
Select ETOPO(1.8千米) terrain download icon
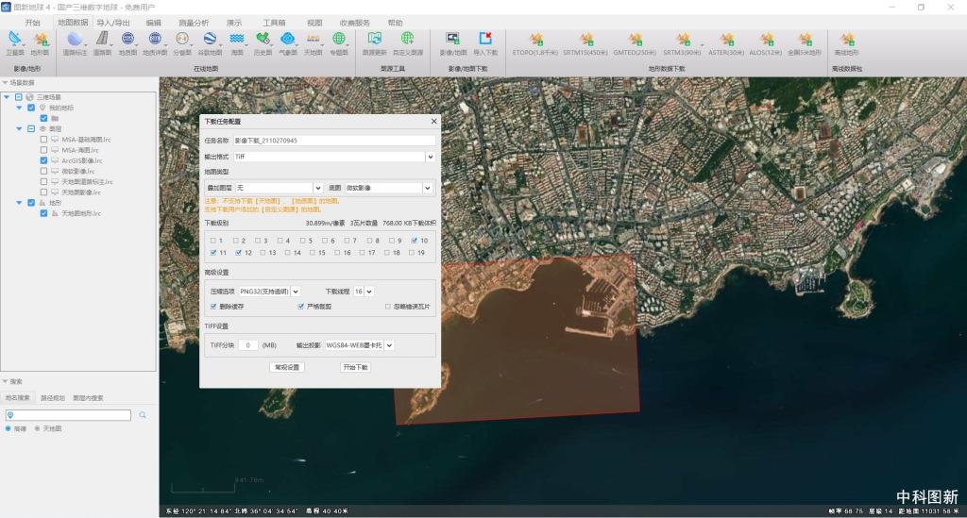tap(535, 40)
